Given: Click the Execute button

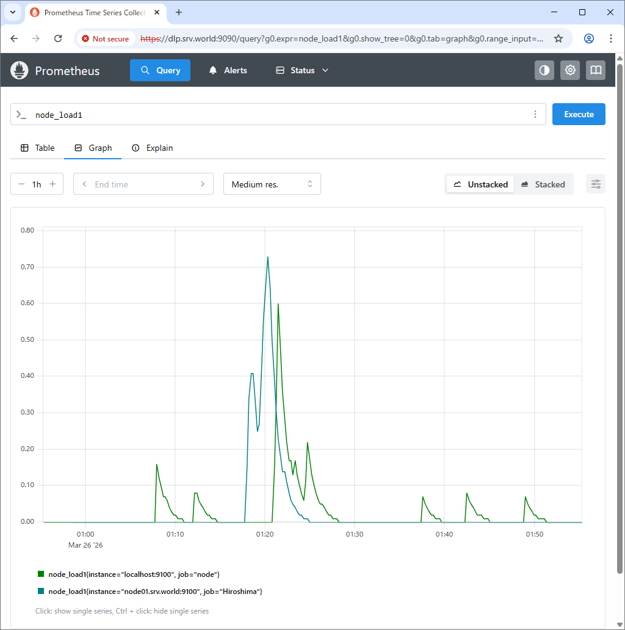Looking at the screenshot, I should (x=579, y=114).
